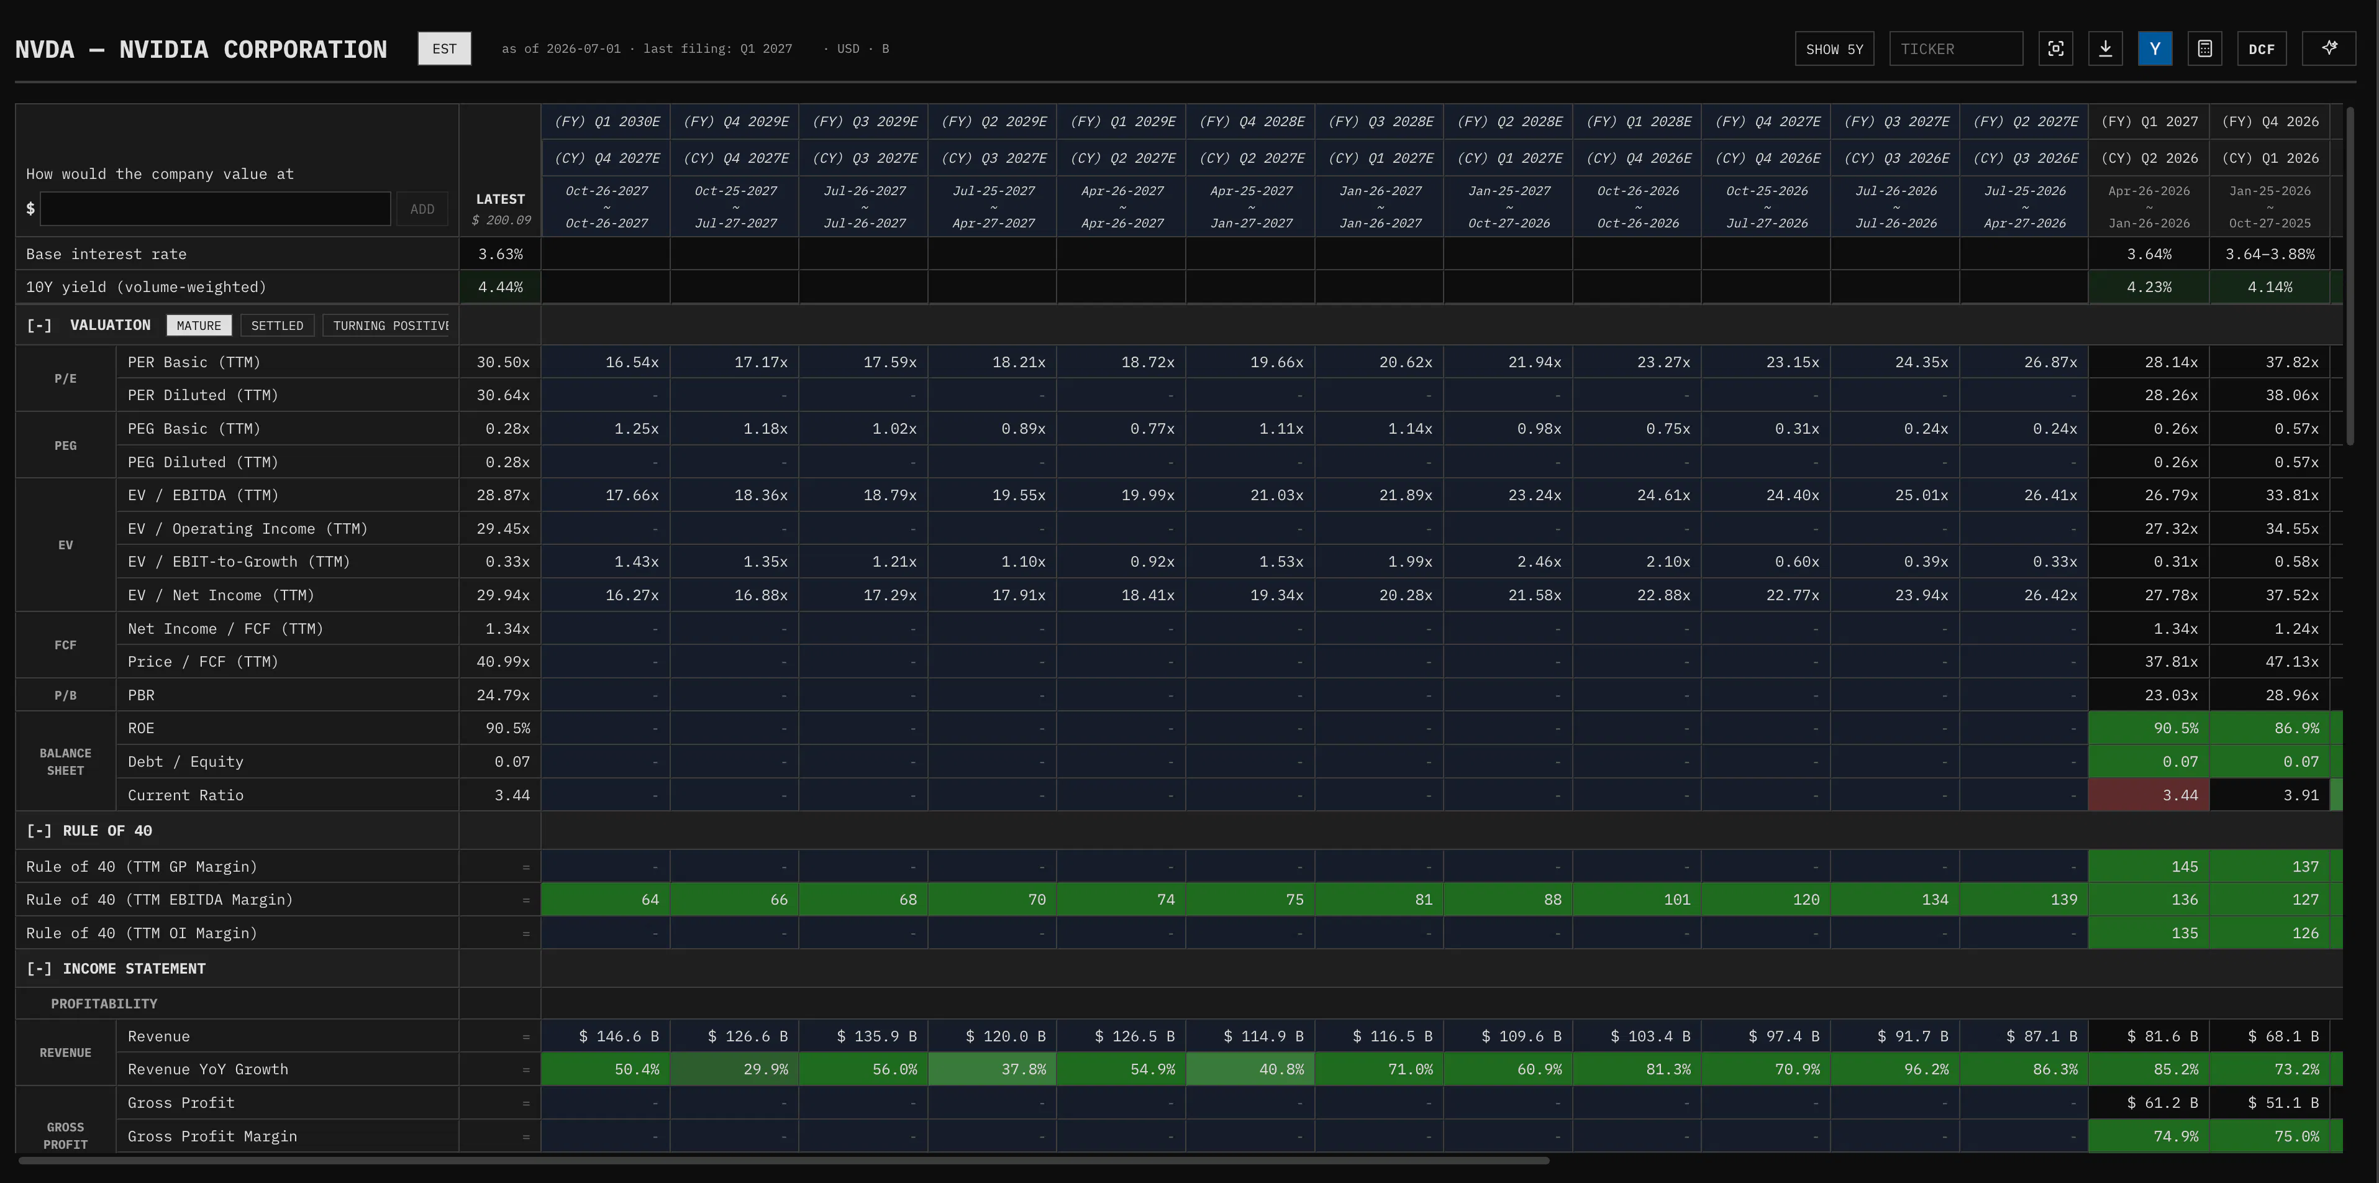Collapse the VALUATION section
Image resolution: width=2379 pixels, height=1183 pixels.
click(x=39, y=325)
